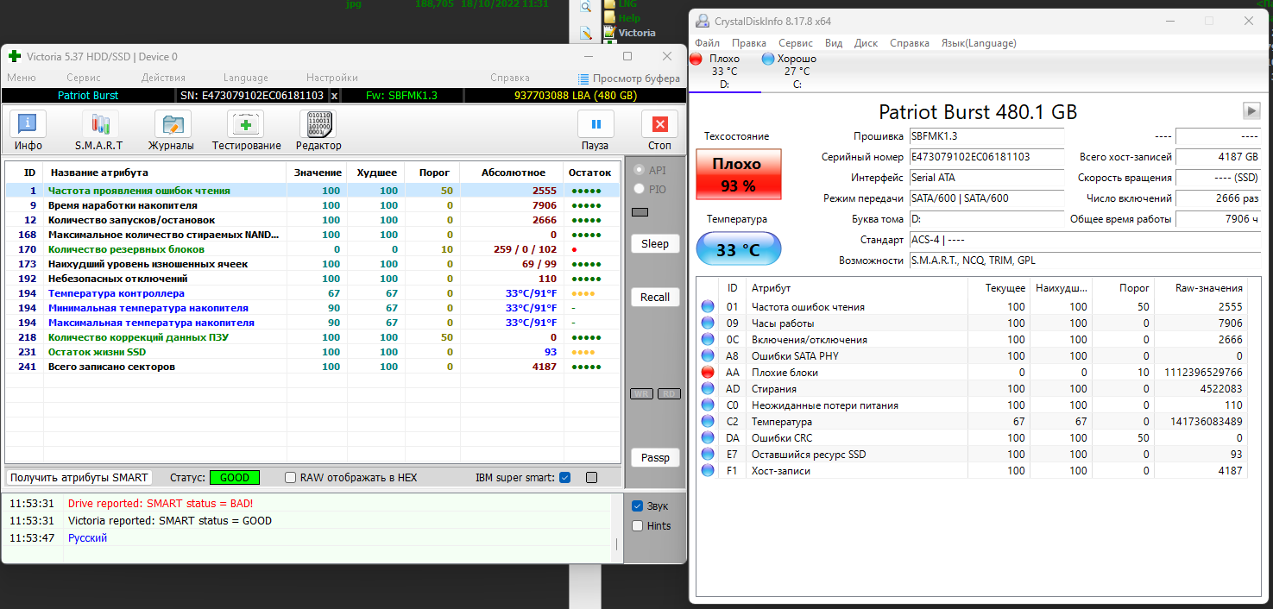This screenshot has width=1273, height=609.
Task: Click the blue status icon for Ошибки CRC
Action: (708, 438)
